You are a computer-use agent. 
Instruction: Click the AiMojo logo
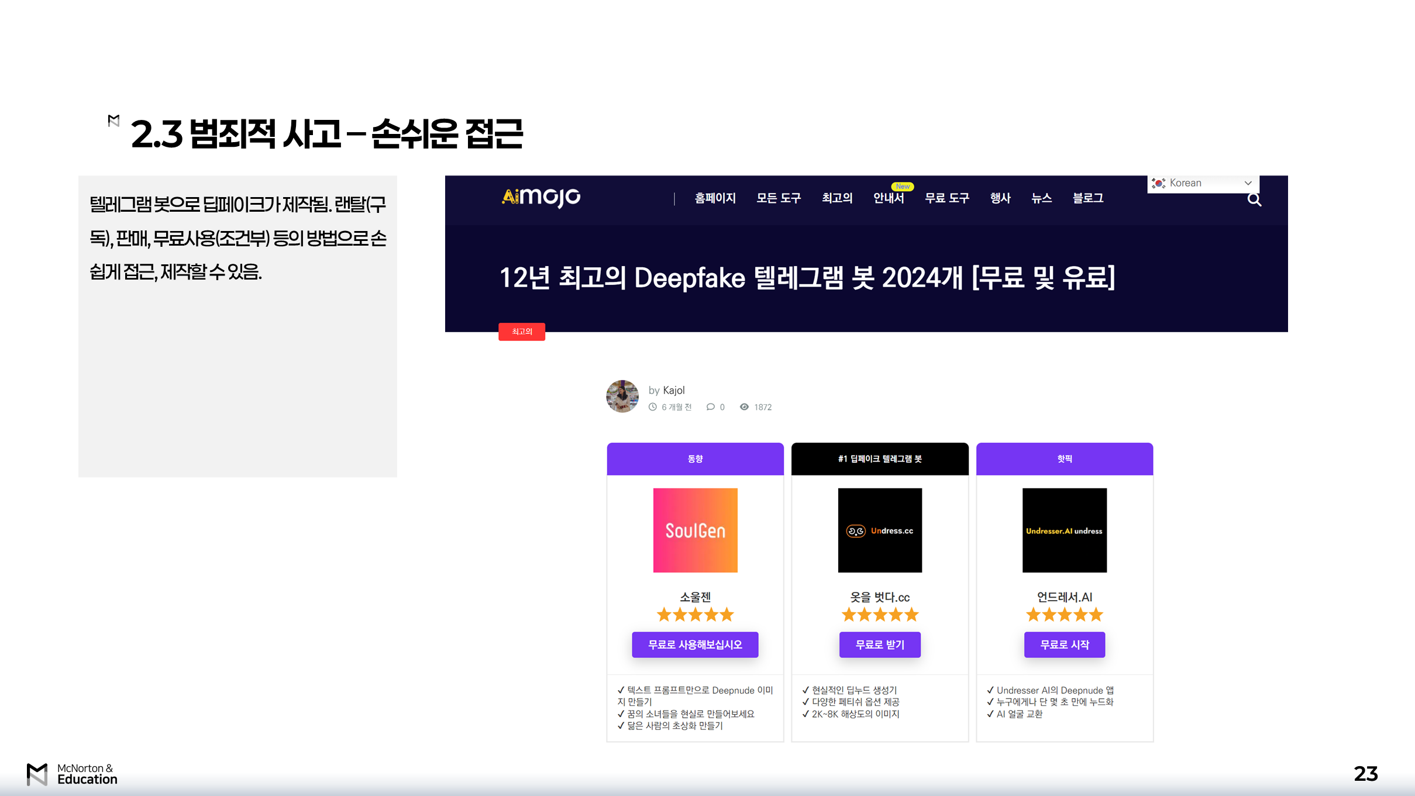pyautogui.click(x=541, y=197)
